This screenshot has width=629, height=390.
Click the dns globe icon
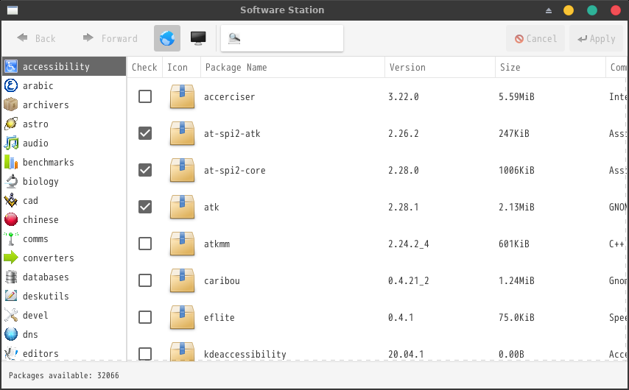(11, 334)
